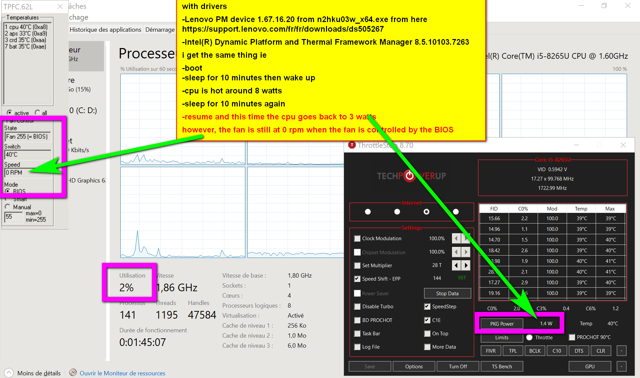Select the active temperatures radio
The width and height of the screenshot is (640, 378).
click(9, 112)
